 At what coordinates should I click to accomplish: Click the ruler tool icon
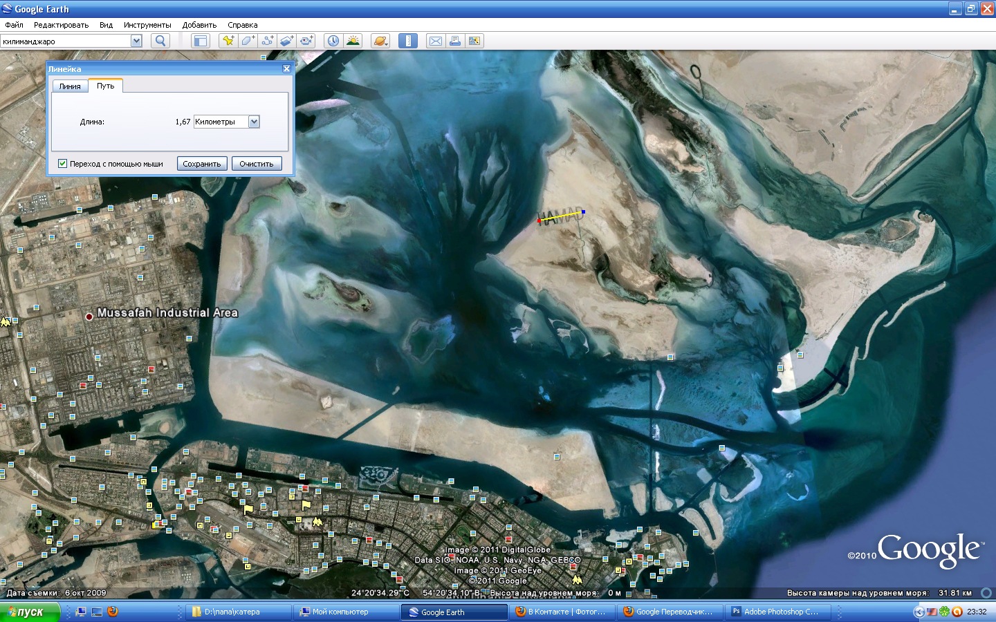coord(408,41)
